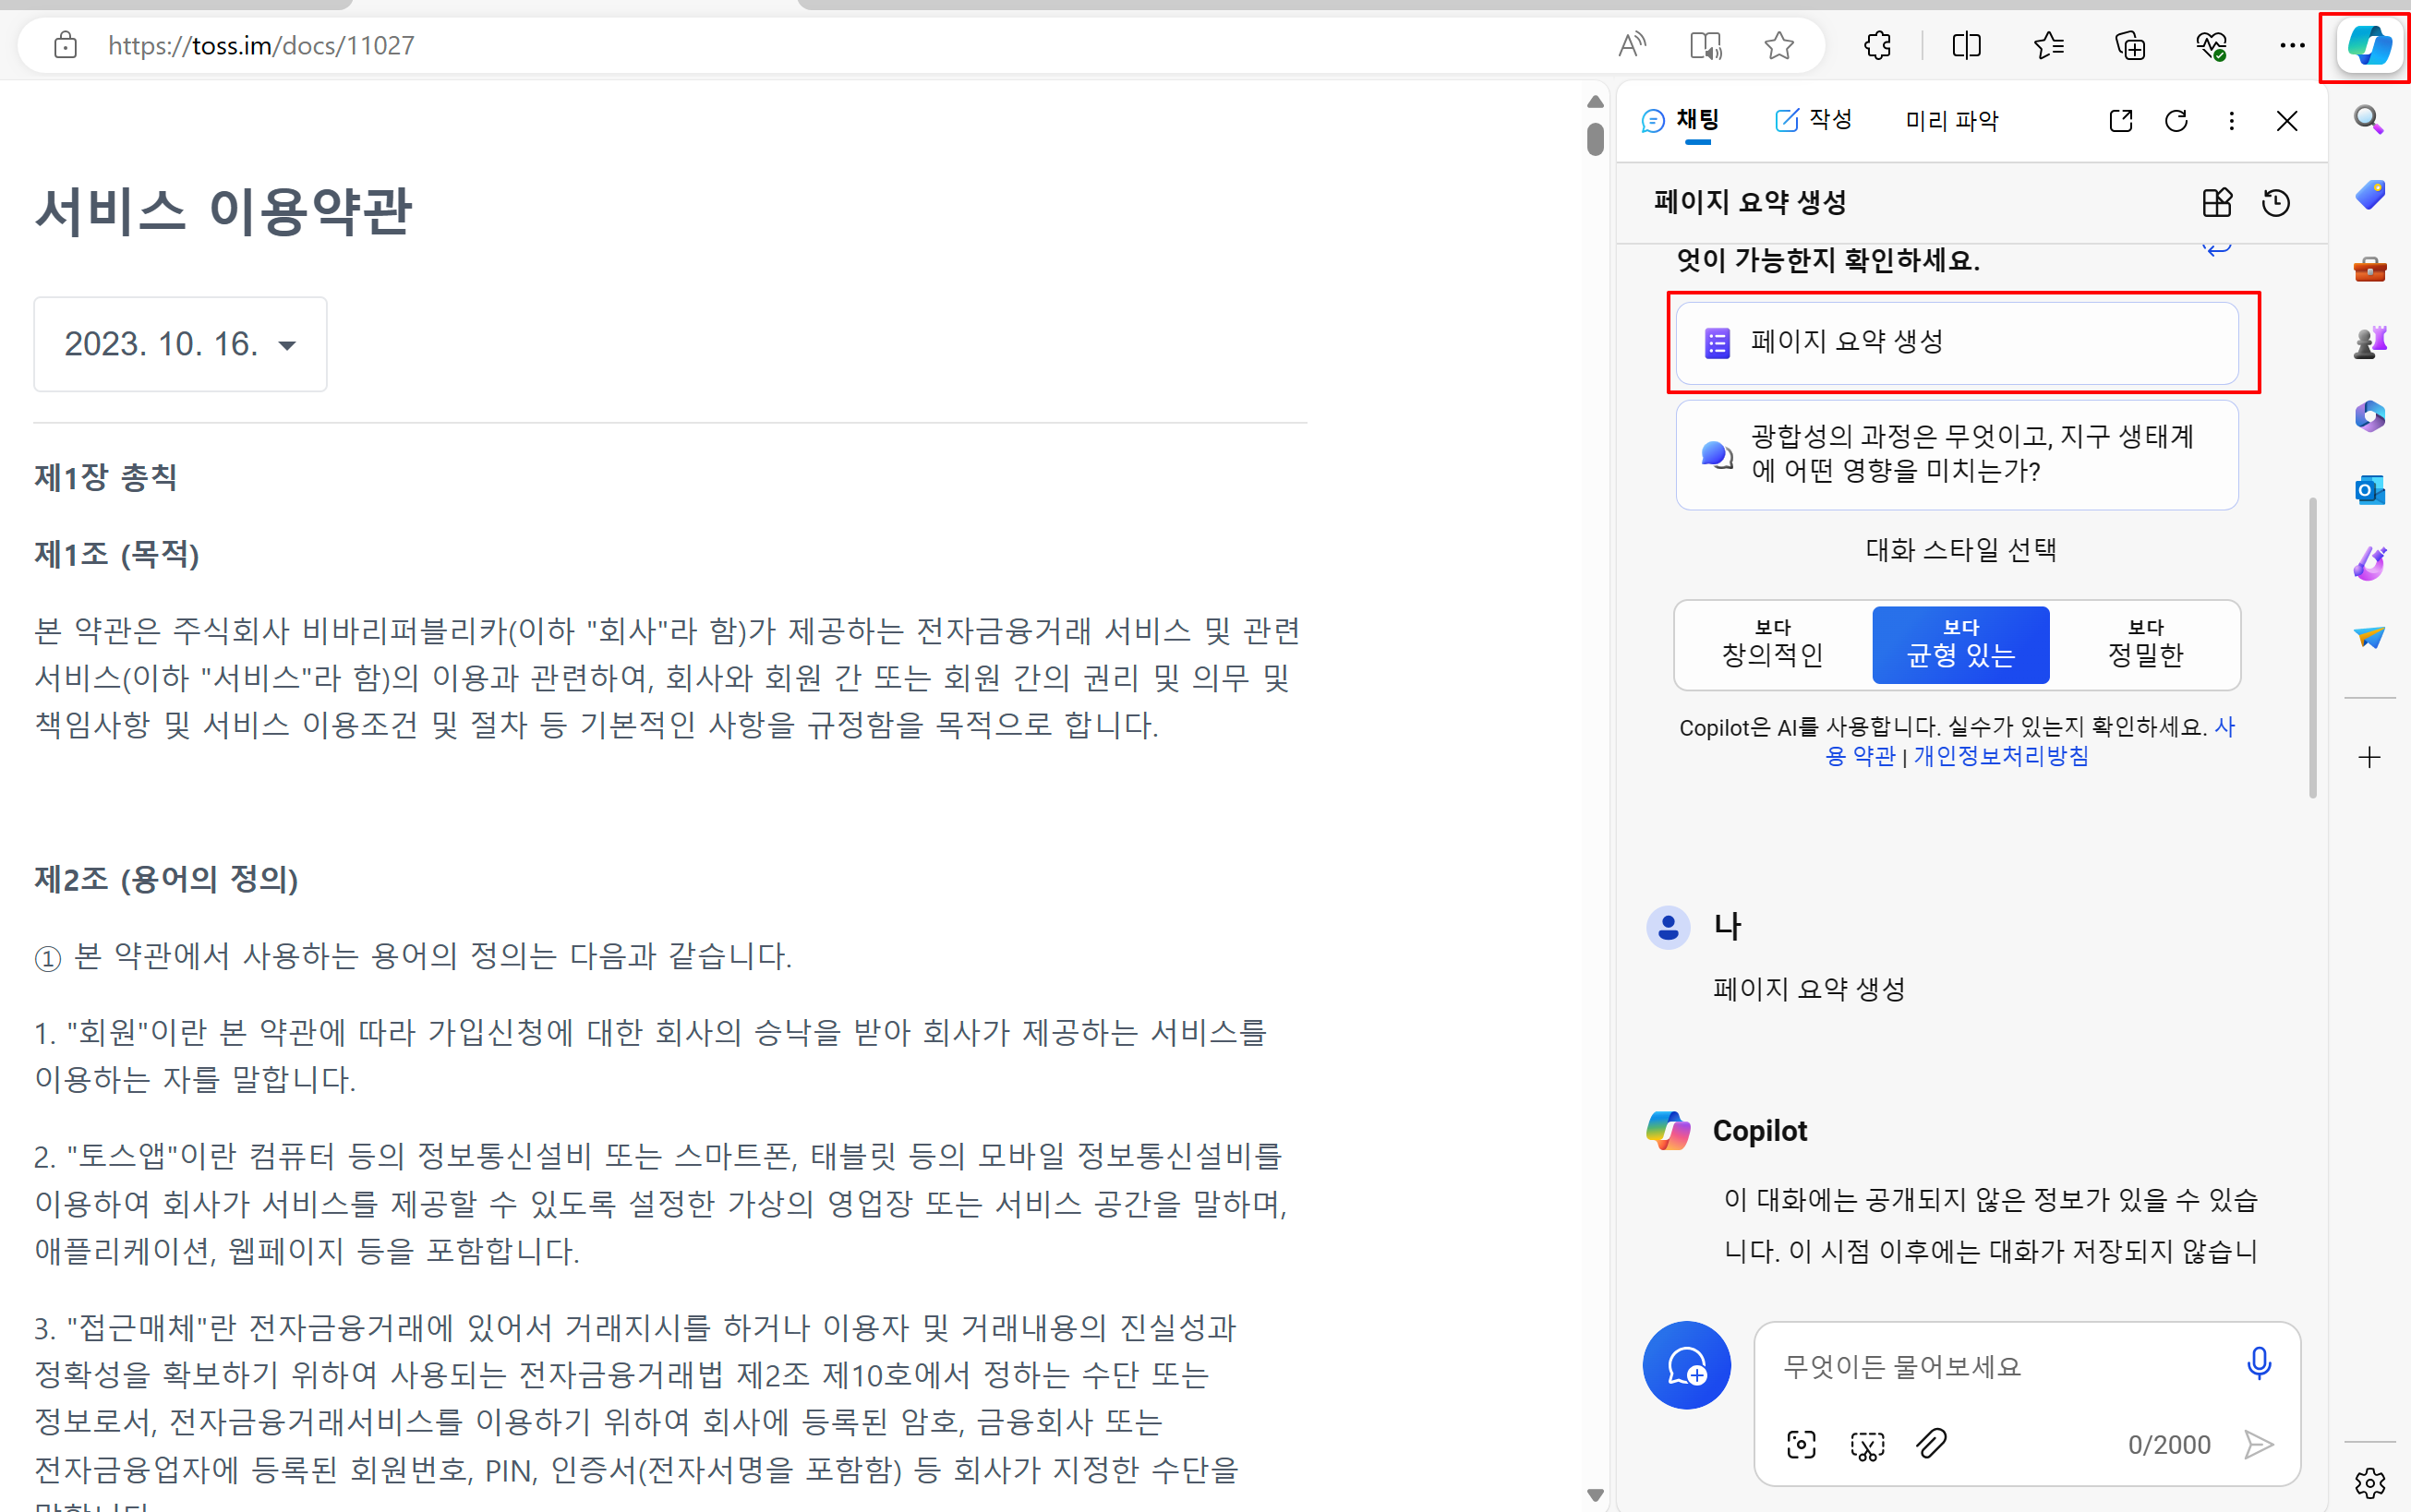Open sidebar Microsoft 365 icon
This screenshot has width=2411, height=1512.
[x=2369, y=416]
